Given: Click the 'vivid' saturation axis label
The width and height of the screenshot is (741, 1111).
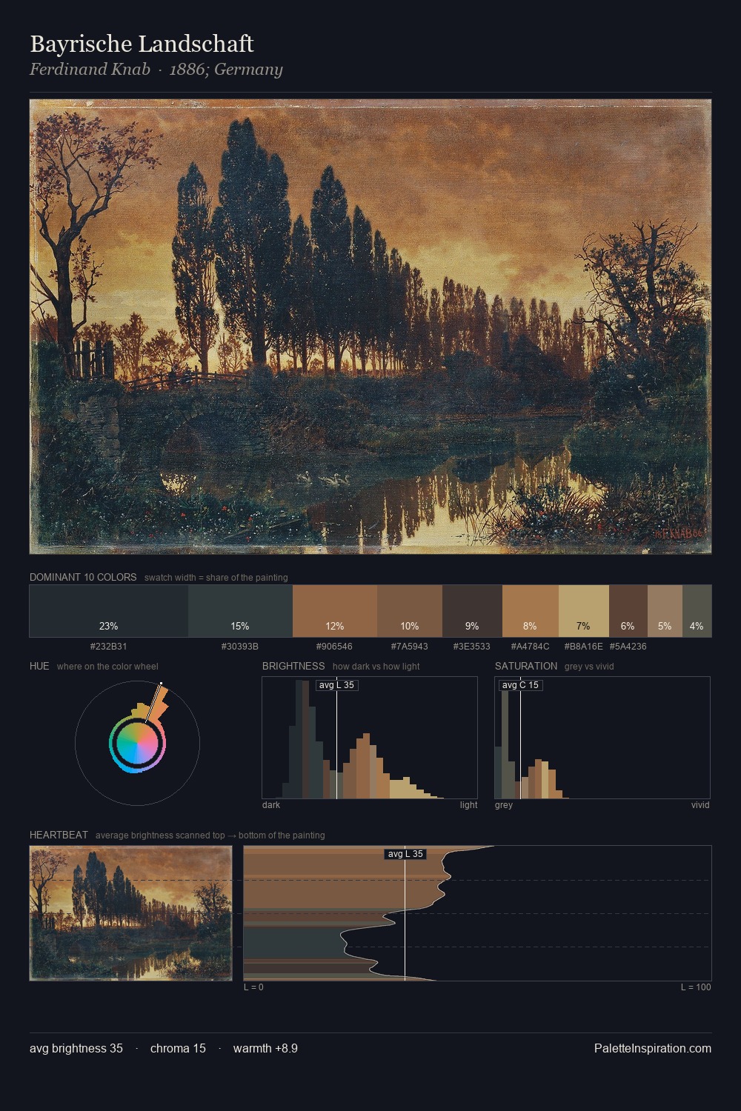Looking at the screenshot, I should (x=700, y=805).
